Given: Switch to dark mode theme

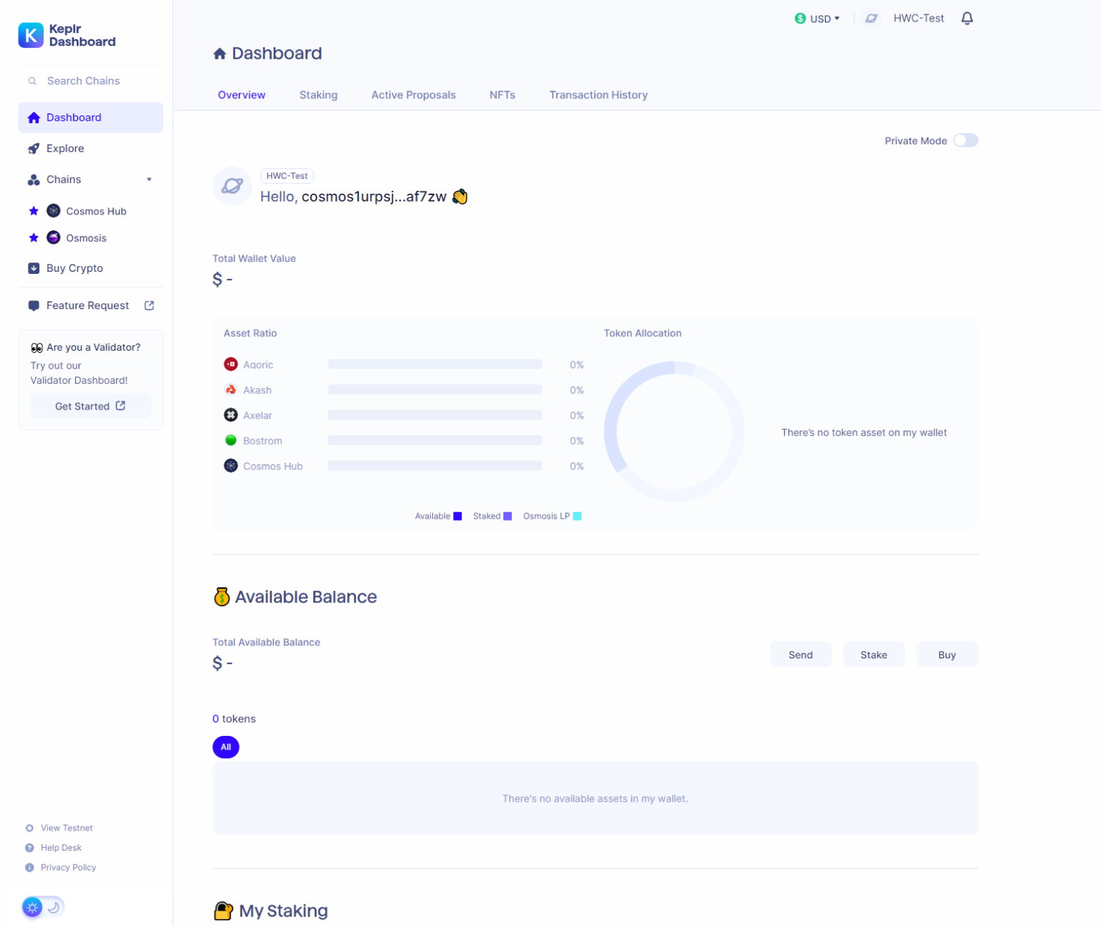Looking at the screenshot, I should (54, 907).
